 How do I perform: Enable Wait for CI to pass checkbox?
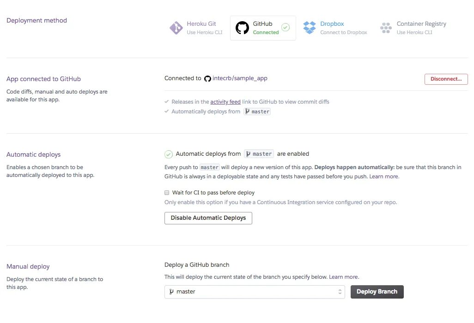tap(167, 193)
